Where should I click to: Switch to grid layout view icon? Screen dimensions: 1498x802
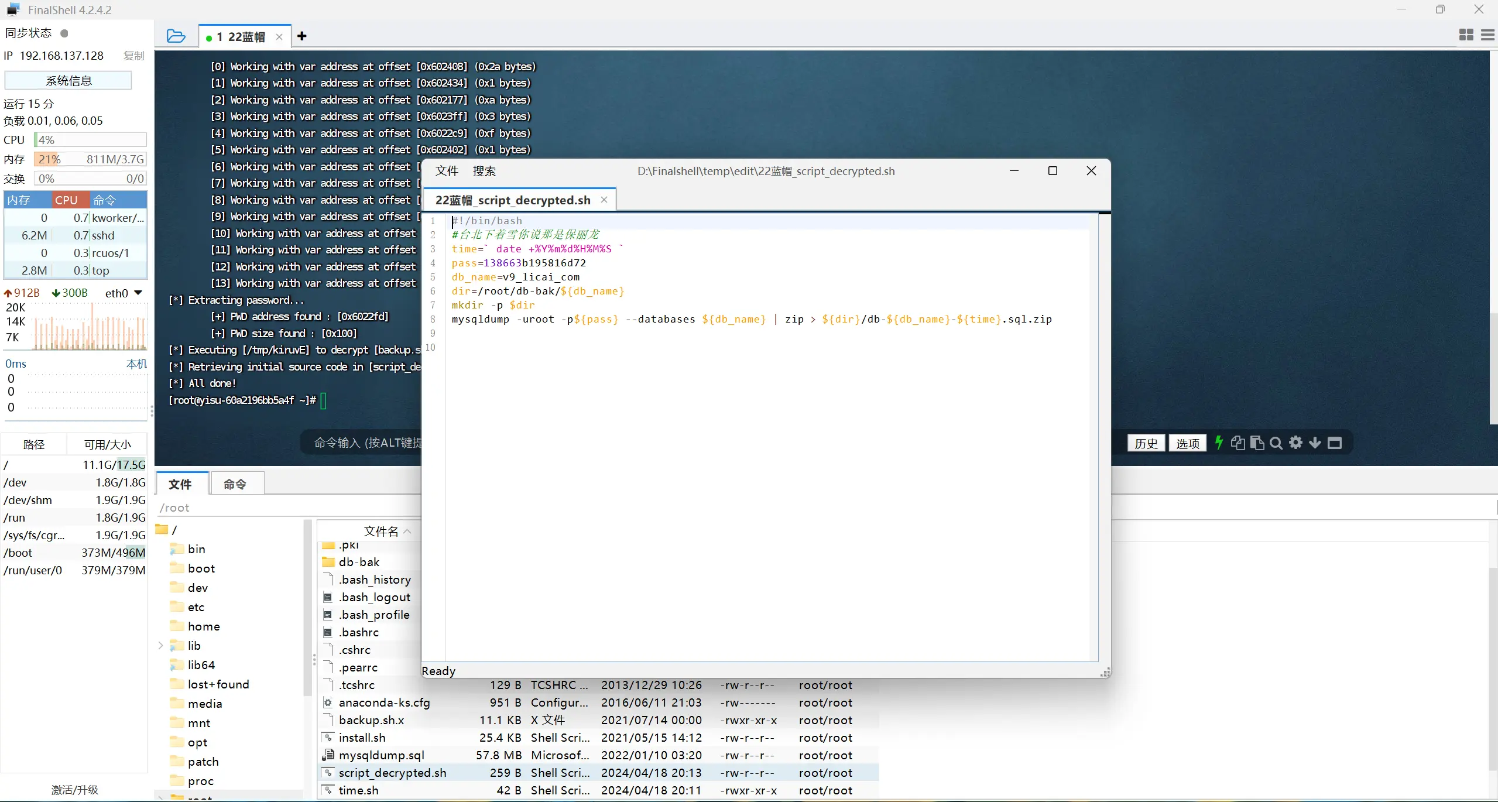1466,35
